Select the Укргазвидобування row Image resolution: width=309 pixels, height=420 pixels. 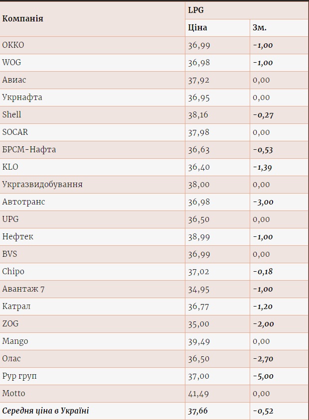[x=154, y=185]
